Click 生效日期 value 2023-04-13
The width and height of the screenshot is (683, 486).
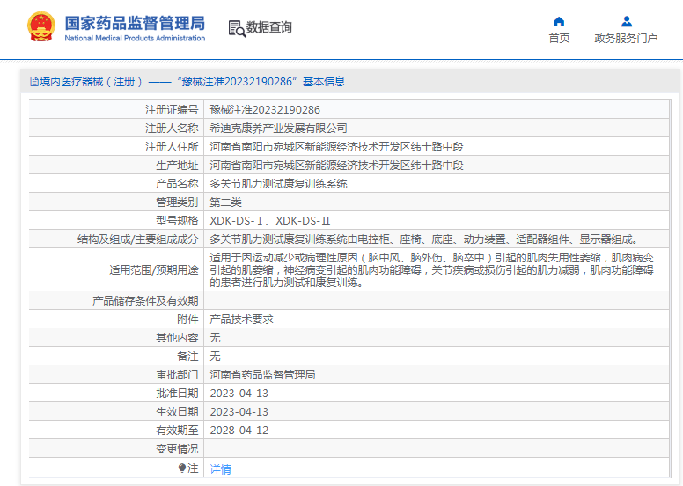(239, 412)
